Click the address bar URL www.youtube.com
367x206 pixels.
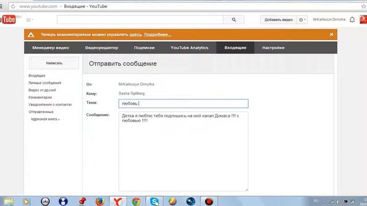(x=38, y=6)
